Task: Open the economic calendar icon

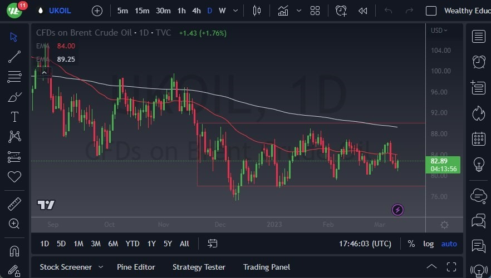Action: [x=478, y=138]
